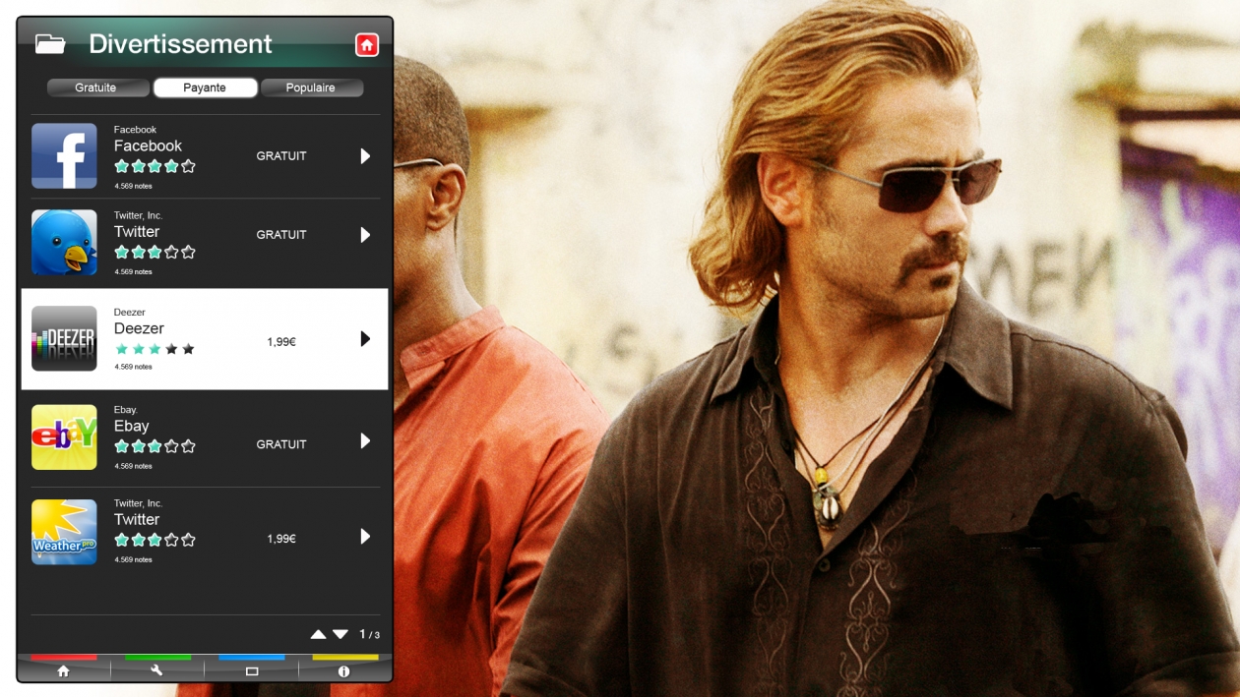Image resolution: width=1240 pixels, height=697 pixels.
Task: Expand the Facebook row arrow
Action: (365, 156)
